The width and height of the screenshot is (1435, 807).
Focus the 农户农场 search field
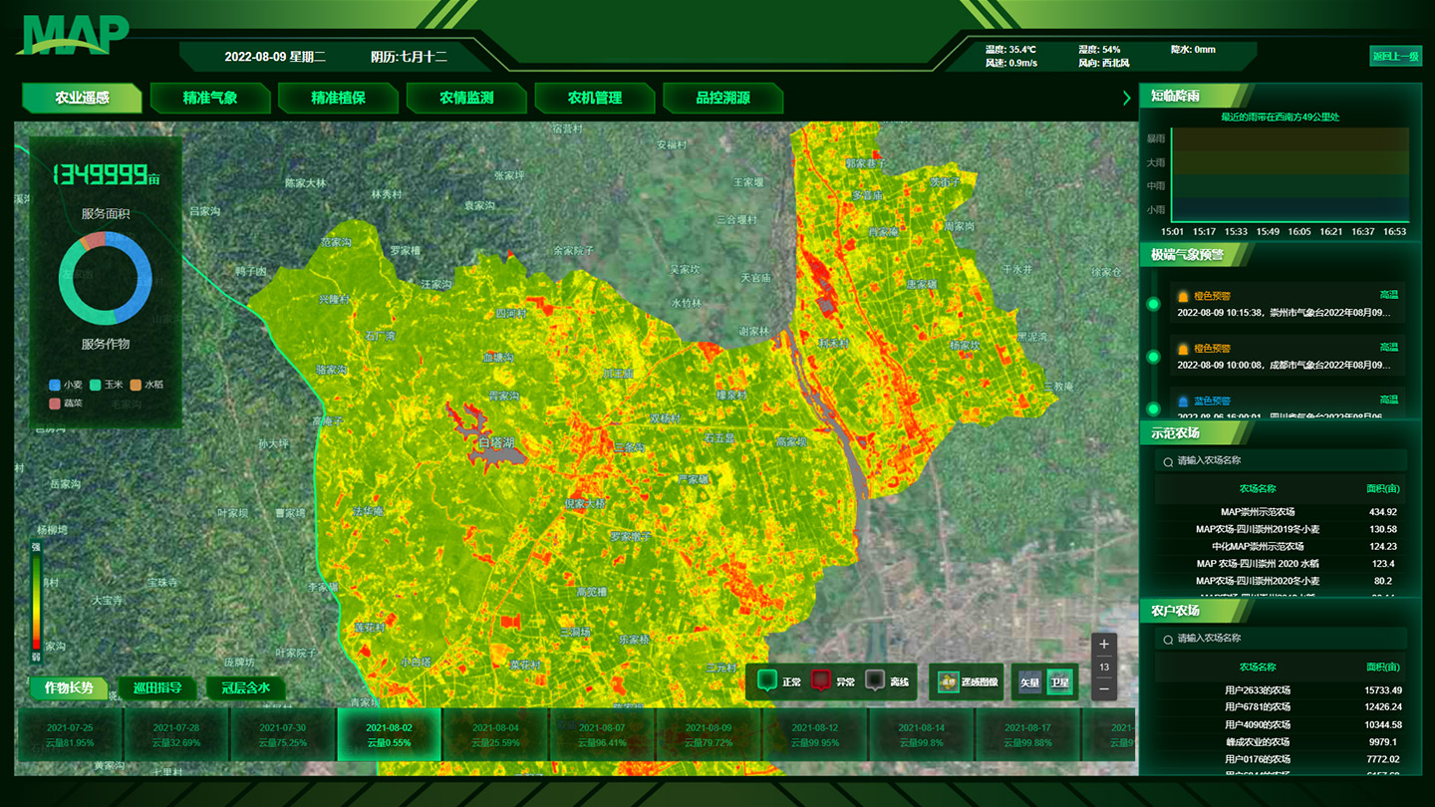point(1281,638)
